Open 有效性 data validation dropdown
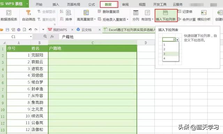Viewport: 223px width, 134px height. [x=147, y=15]
